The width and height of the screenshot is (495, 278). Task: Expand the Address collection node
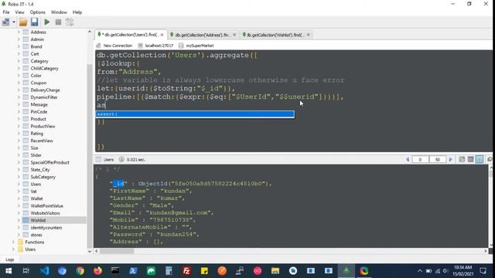point(19,32)
